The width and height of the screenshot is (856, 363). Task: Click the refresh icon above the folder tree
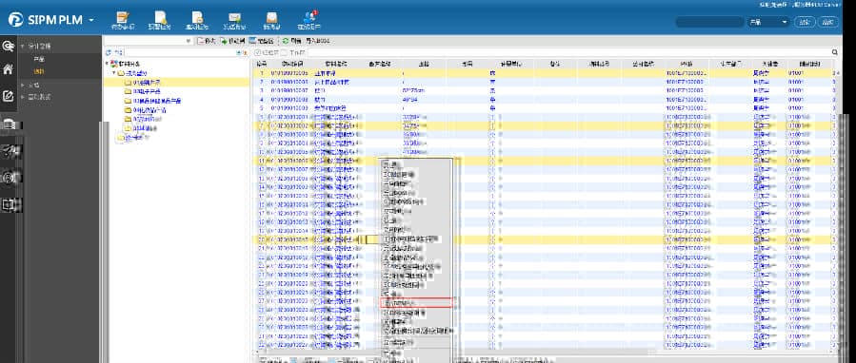109,52
